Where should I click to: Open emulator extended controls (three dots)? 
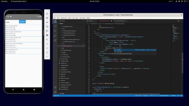[x=47, y=57]
